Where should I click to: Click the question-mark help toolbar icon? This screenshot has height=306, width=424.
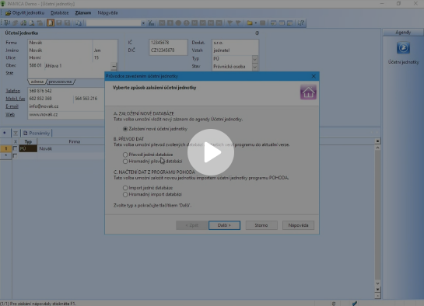click(x=301, y=23)
